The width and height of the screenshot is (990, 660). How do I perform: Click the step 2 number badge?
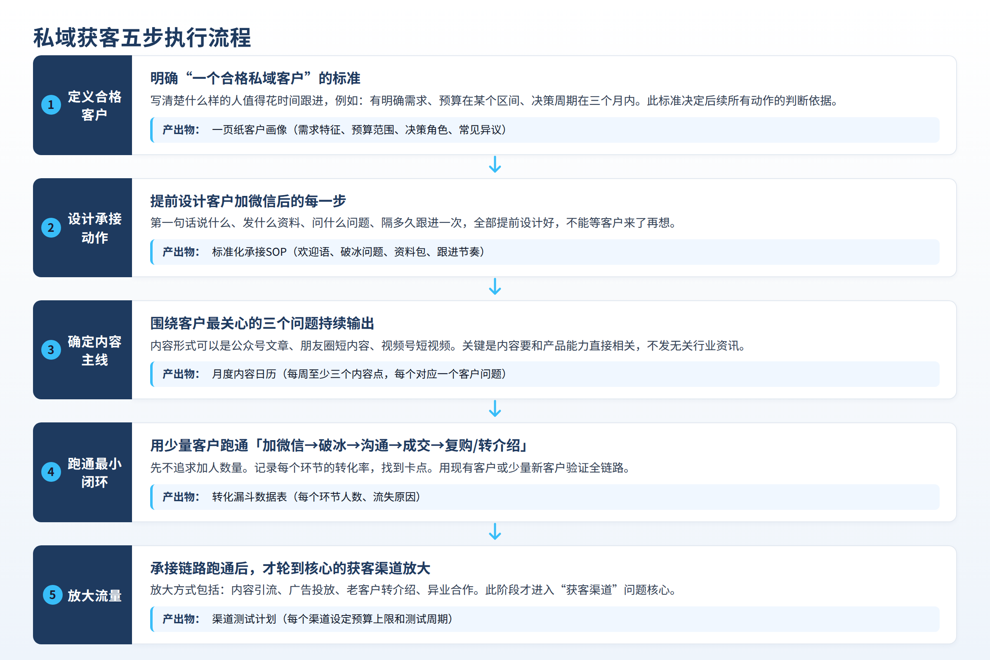[51, 228]
